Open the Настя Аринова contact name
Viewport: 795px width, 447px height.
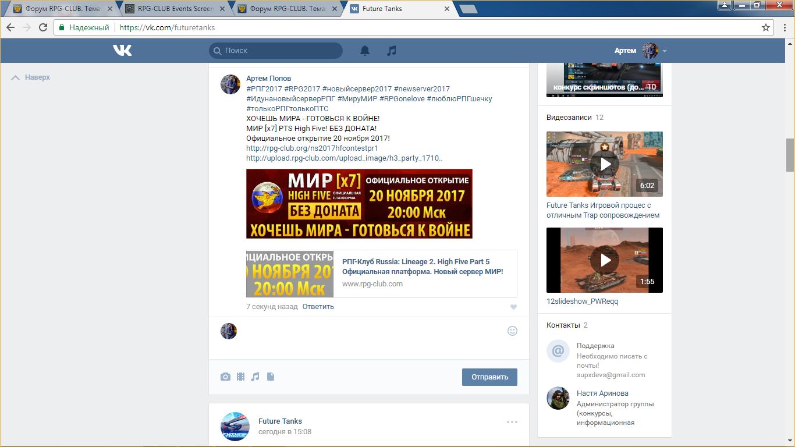click(602, 393)
